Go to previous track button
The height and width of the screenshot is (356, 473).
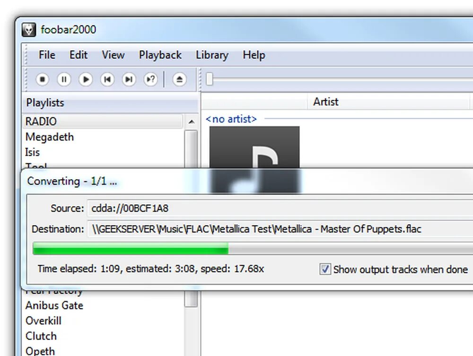click(107, 79)
